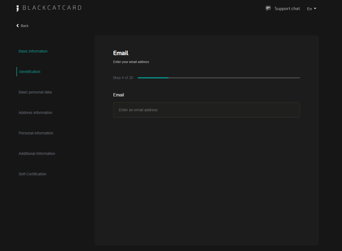
Task: Click 'Enter your email address' subtitle
Action: click(131, 62)
